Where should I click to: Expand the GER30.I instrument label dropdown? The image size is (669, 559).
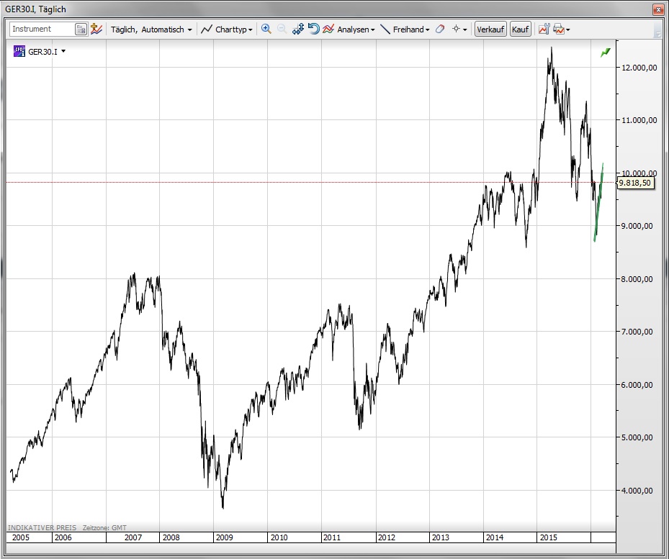[x=63, y=52]
